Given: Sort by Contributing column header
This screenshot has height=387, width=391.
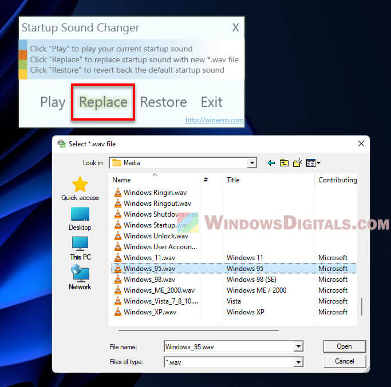Looking at the screenshot, I should point(336,180).
